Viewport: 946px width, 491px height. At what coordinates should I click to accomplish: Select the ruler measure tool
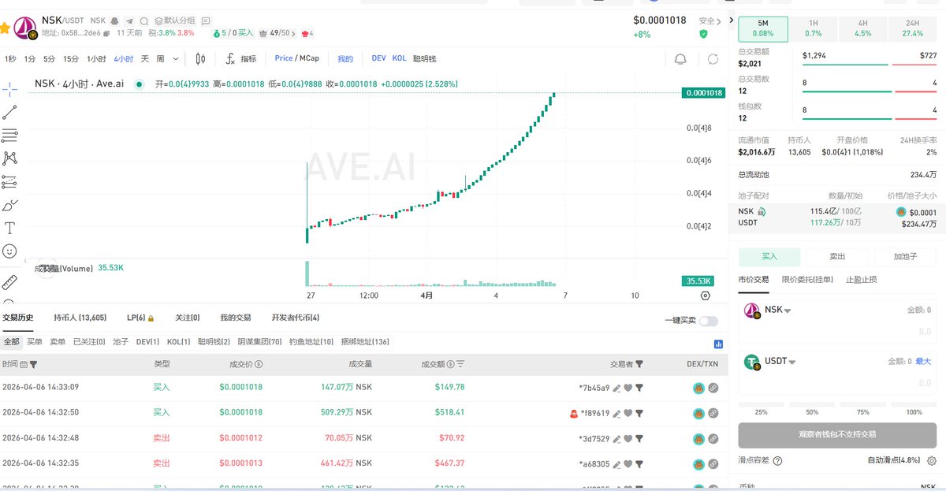(x=9, y=282)
